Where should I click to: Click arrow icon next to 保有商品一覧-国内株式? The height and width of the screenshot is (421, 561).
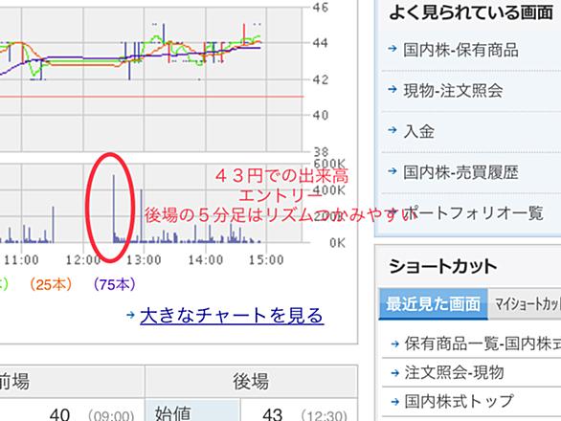pos(395,344)
